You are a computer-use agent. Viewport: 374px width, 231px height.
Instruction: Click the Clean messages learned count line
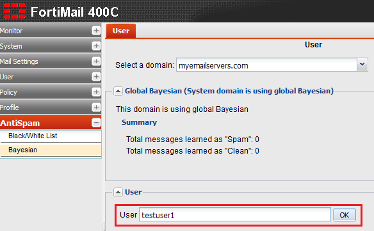pyautogui.click(x=193, y=151)
